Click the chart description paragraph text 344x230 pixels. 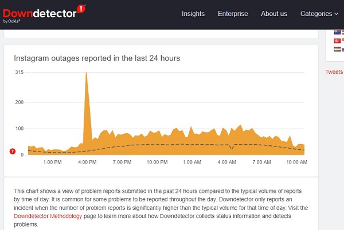pos(161,208)
